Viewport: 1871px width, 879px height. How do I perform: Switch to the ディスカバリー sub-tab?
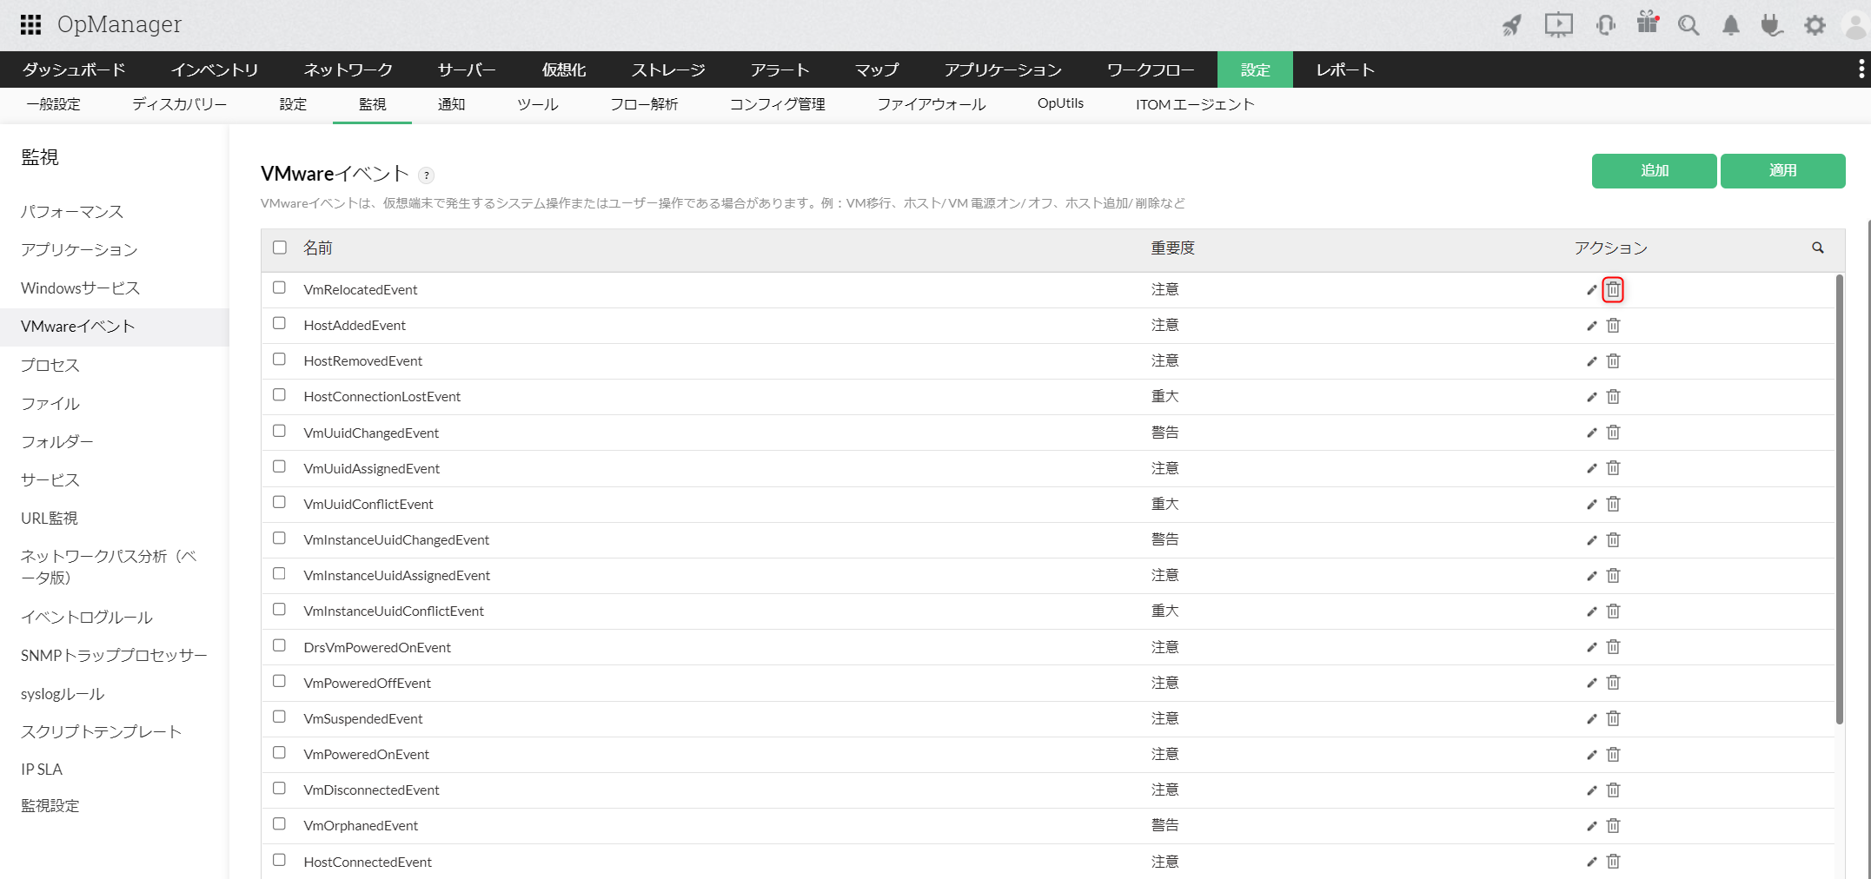(180, 104)
